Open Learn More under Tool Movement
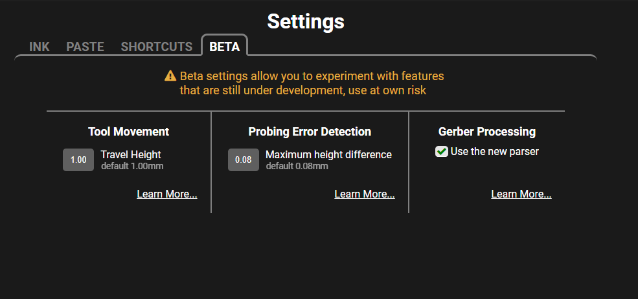Image resolution: width=638 pixels, height=299 pixels. [167, 194]
